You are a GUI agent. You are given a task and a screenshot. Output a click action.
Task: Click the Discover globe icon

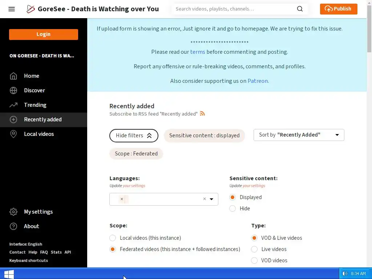[13, 90]
